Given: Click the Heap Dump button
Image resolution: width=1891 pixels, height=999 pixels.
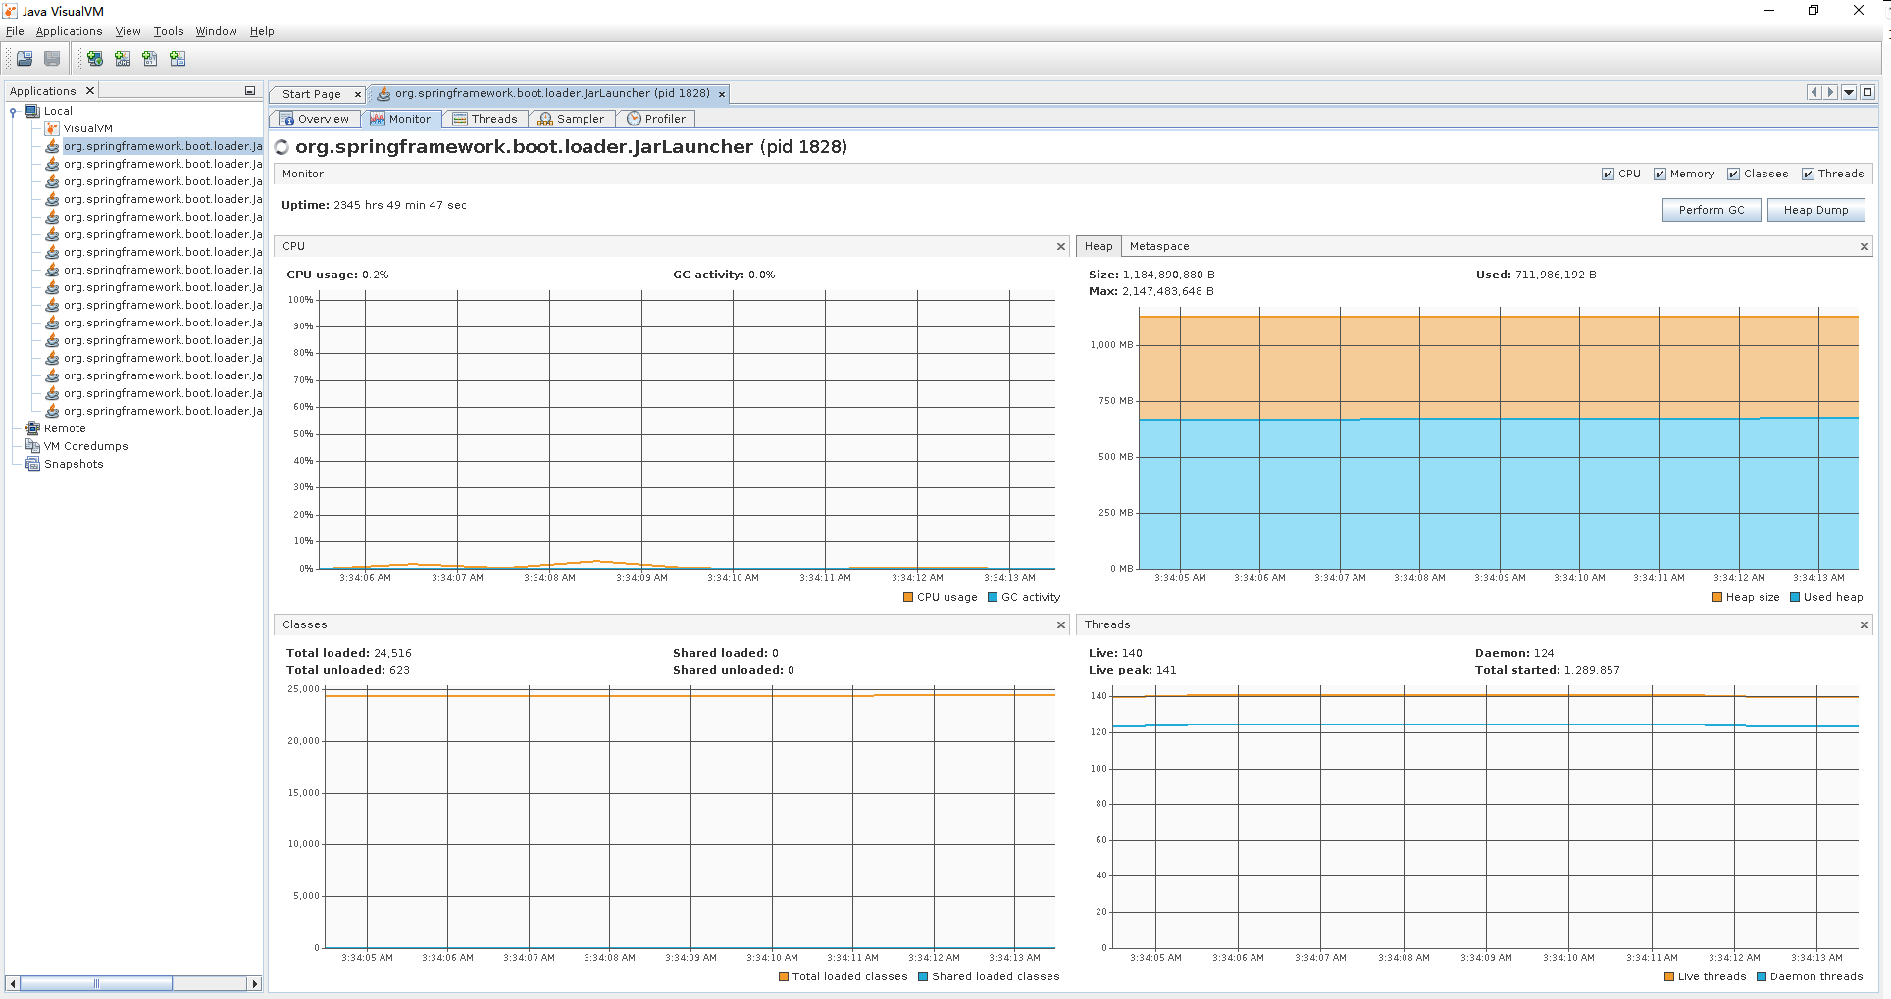Looking at the screenshot, I should 1815,210.
